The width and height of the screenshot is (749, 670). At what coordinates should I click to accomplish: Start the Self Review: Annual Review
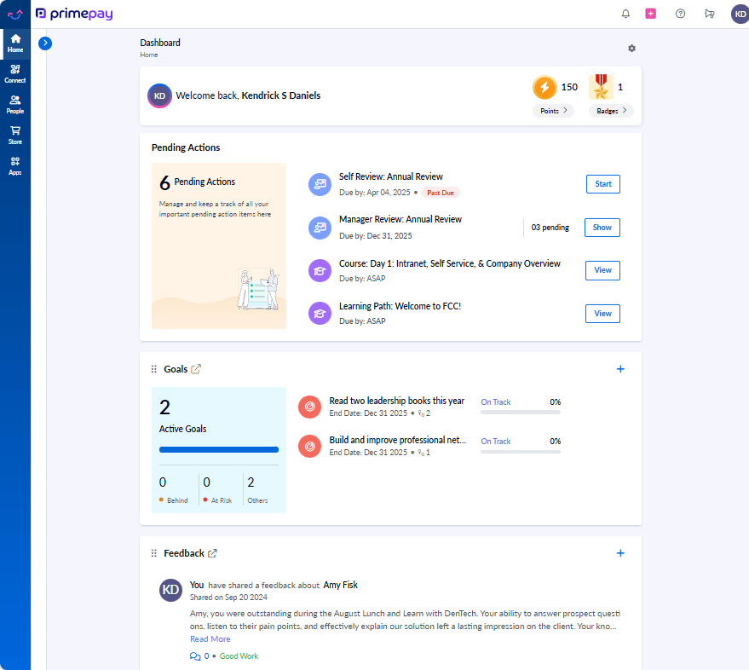point(602,183)
